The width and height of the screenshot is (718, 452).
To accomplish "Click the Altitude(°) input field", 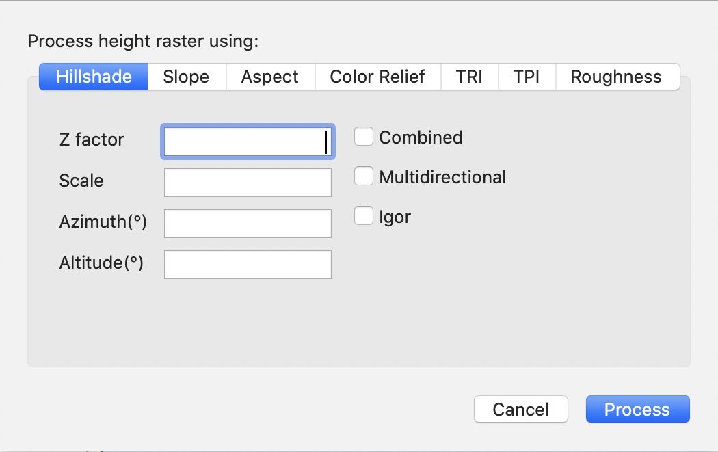I will pyautogui.click(x=248, y=264).
